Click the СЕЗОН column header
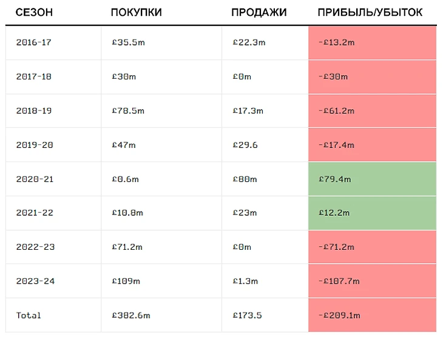Screen dimensions: 443x342 33,13
